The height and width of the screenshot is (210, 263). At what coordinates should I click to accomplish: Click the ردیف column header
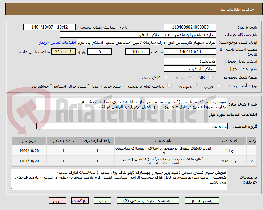(x=252, y=141)
